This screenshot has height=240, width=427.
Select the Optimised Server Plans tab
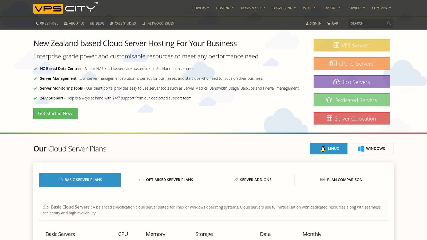[x=166, y=180]
